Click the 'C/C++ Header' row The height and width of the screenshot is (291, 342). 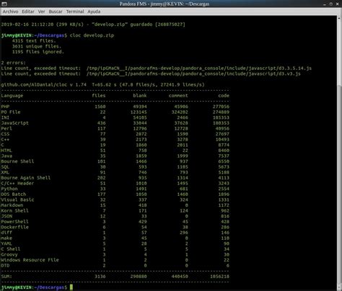click(115, 184)
